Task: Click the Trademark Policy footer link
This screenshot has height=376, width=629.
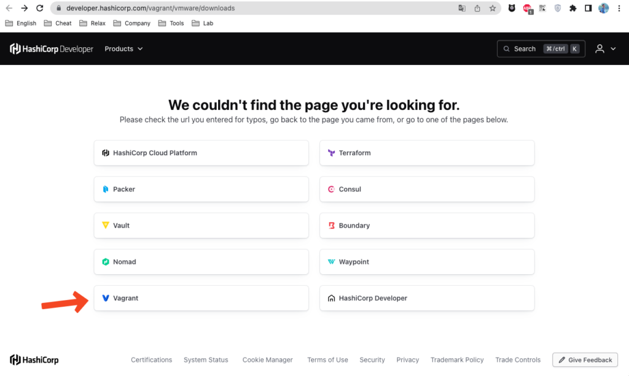Action: [x=457, y=359]
